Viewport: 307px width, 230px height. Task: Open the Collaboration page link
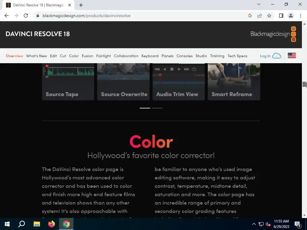coord(126,56)
